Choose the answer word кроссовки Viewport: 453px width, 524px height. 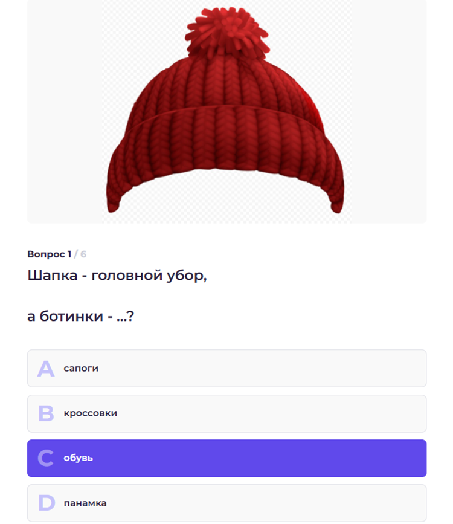[x=90, y=413]
